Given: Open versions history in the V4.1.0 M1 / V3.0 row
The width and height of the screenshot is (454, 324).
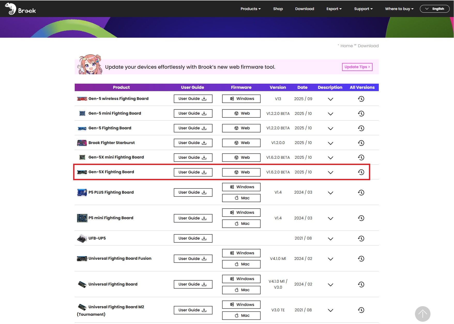Looking at the screenshot, I should coord(361,285).
